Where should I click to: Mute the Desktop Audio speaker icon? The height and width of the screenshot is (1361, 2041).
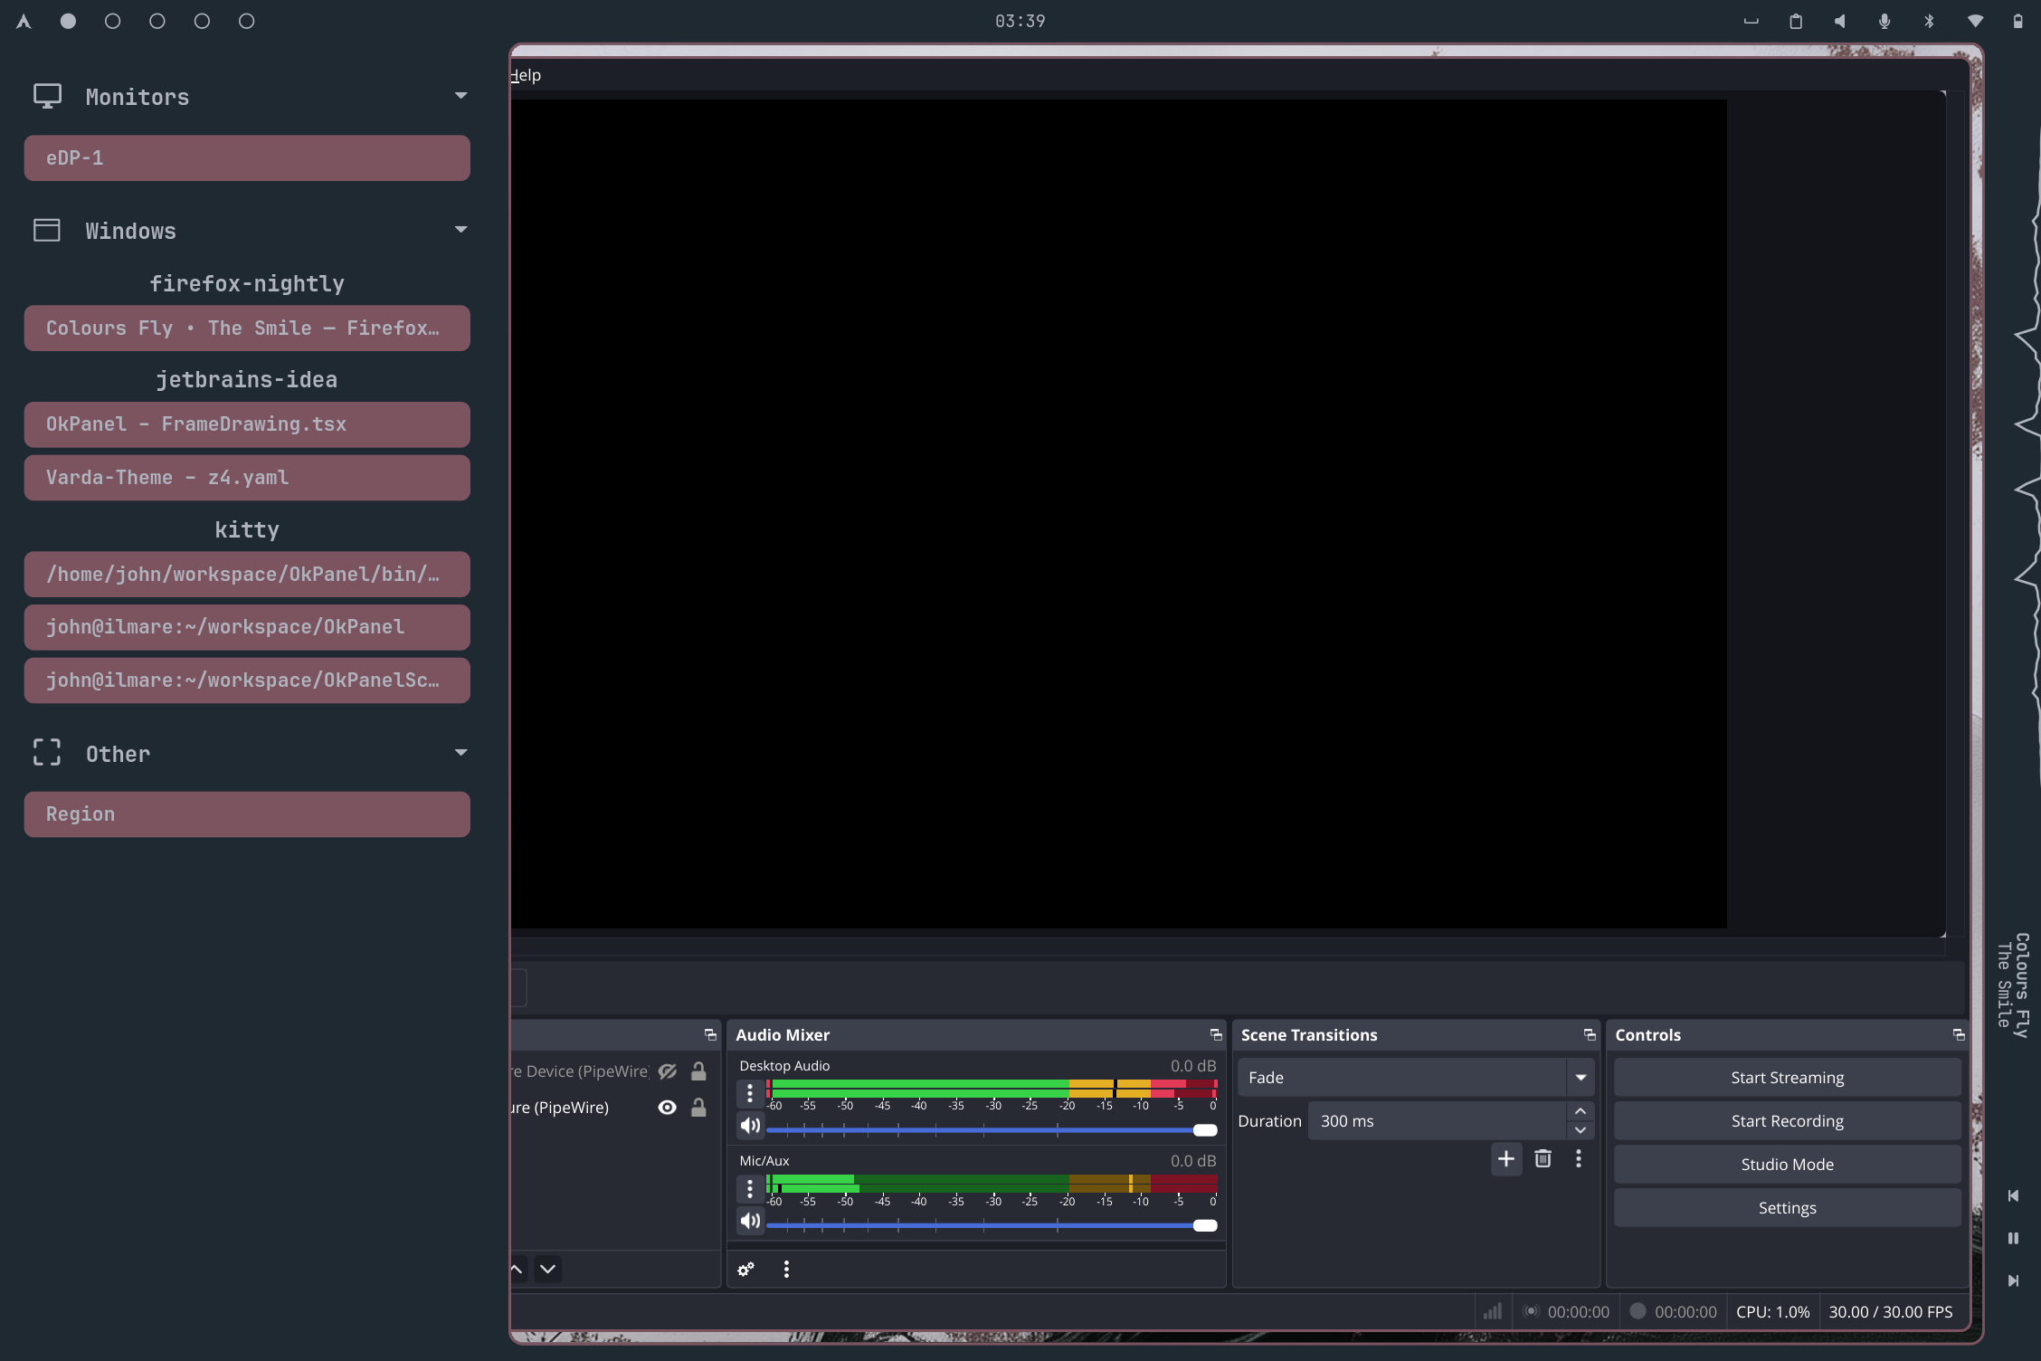tap(750, 1125)
